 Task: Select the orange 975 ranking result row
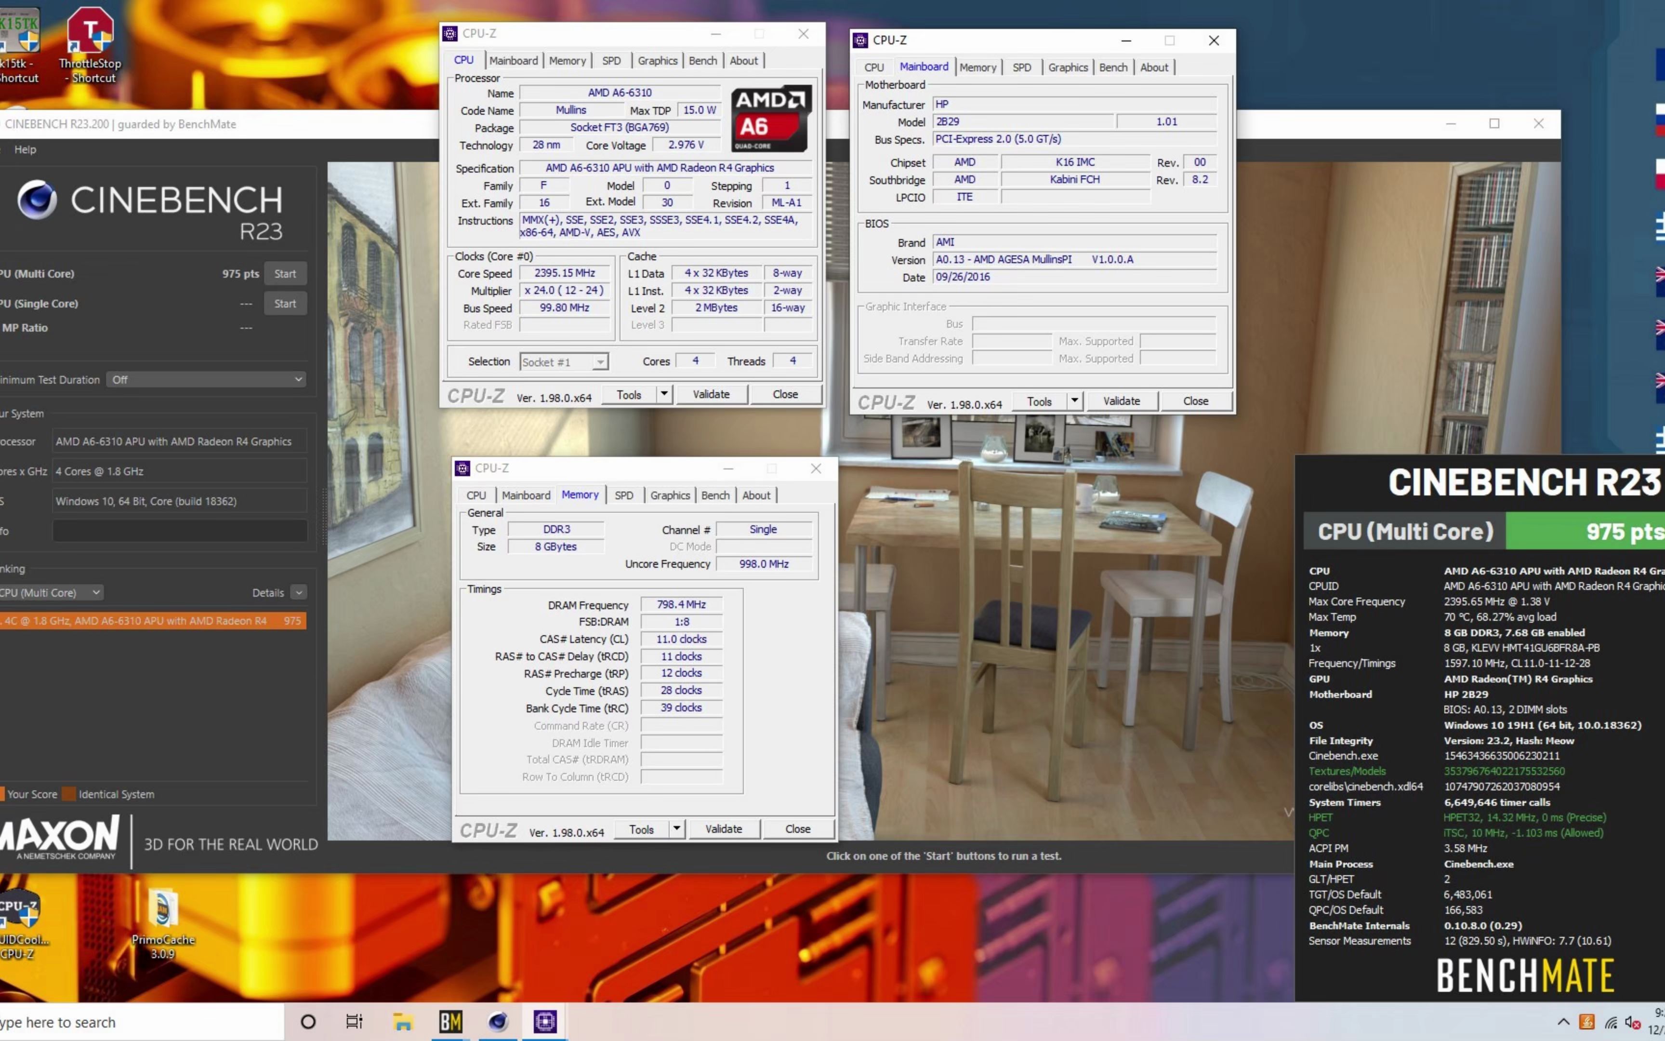[x=153, y=621]
